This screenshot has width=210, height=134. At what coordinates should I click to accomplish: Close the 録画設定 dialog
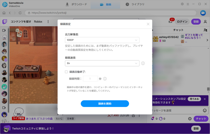point(148,24)
